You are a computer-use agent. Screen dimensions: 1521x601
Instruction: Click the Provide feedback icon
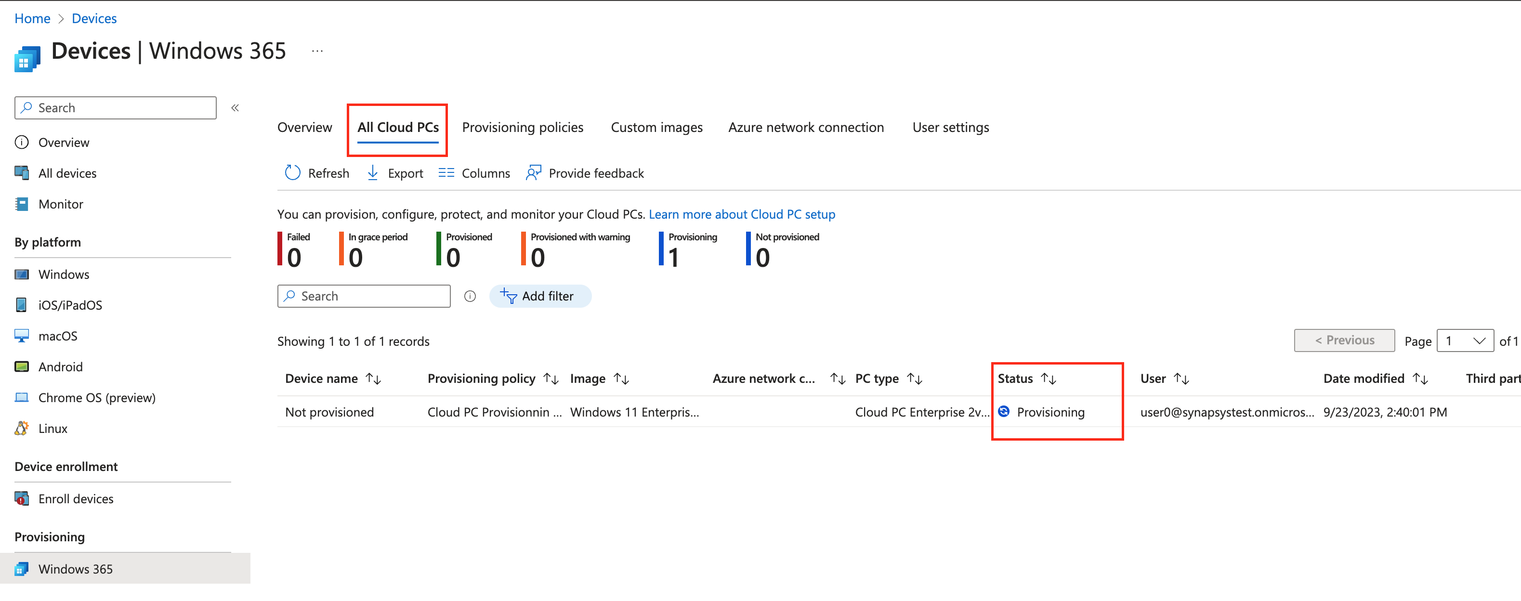pos(533,173)
